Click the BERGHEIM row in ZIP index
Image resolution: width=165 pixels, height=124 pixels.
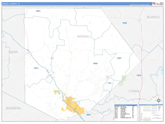[124, 108]
